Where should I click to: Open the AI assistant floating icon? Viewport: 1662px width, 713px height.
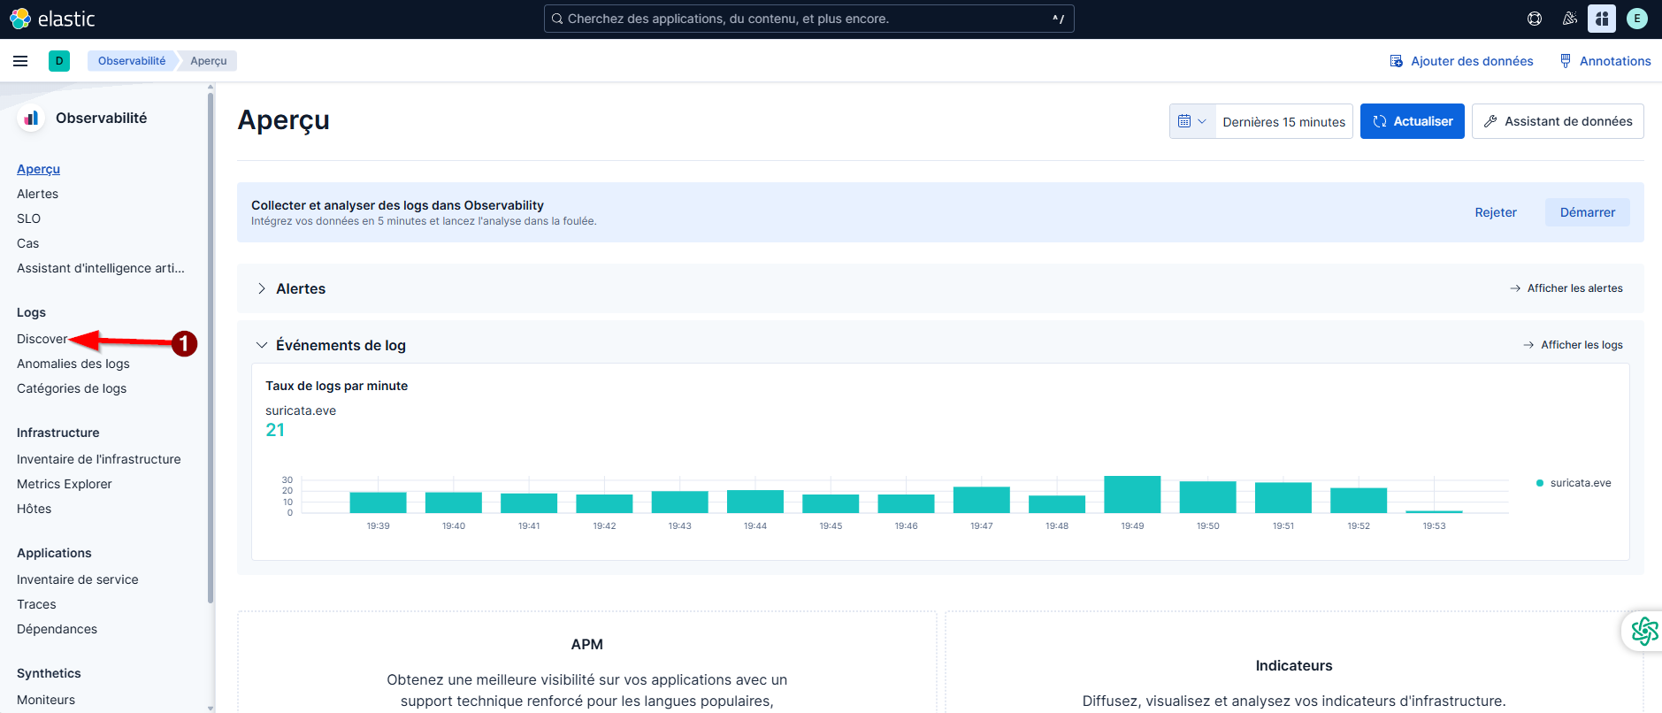tap(1643, 631)
